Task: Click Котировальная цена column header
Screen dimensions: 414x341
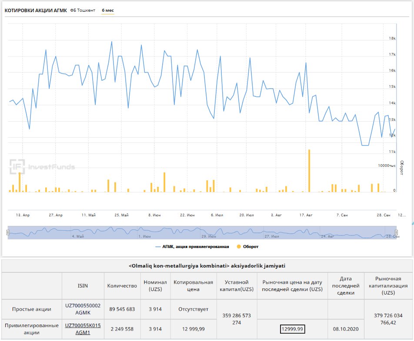Action: click(x=193, y=286)
